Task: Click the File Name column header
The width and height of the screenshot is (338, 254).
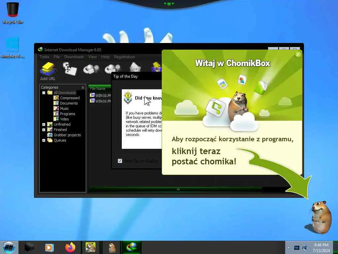Action: 100,89
